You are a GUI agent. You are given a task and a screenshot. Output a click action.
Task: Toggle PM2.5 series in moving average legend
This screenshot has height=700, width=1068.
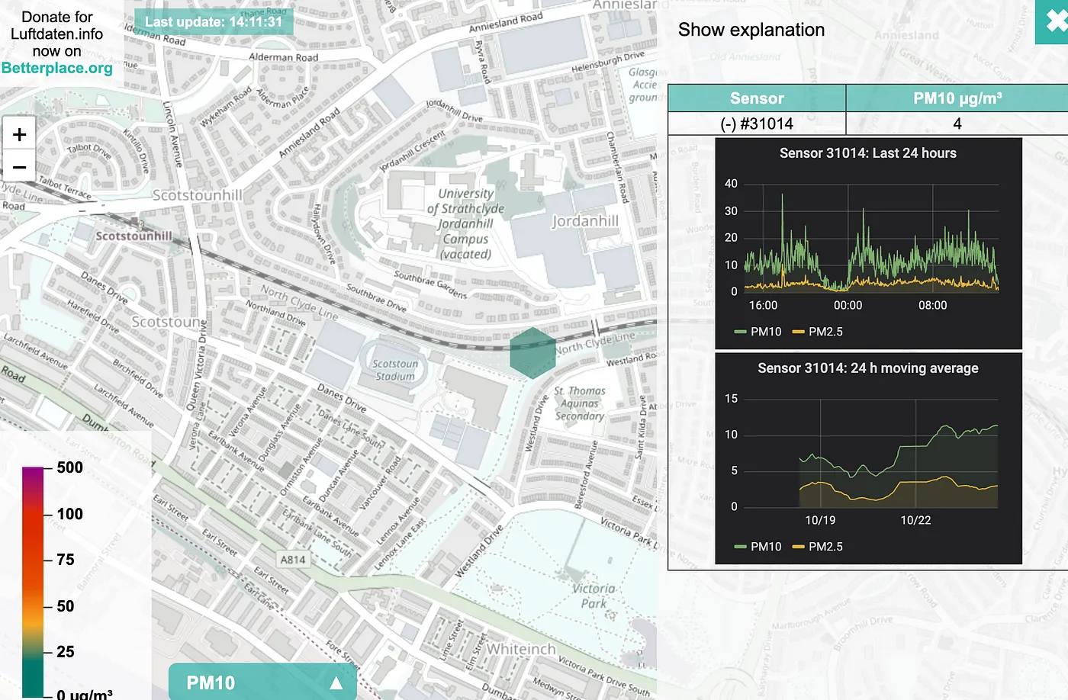tap(818, 547)
